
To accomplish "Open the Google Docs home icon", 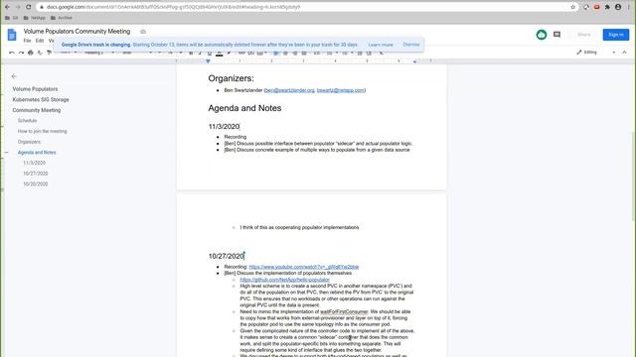I will 12,35.
